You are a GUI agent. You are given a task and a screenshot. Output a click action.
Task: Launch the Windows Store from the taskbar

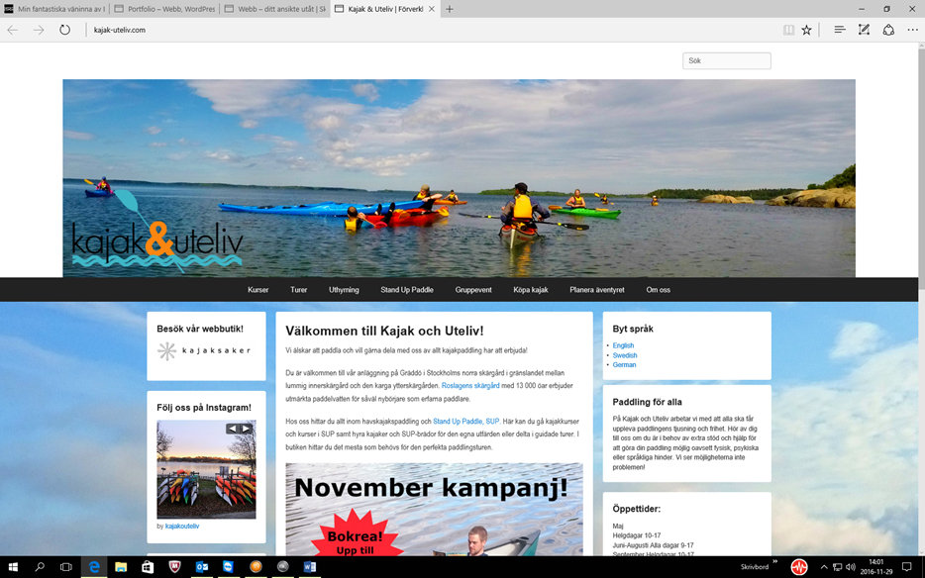point(148,567)
